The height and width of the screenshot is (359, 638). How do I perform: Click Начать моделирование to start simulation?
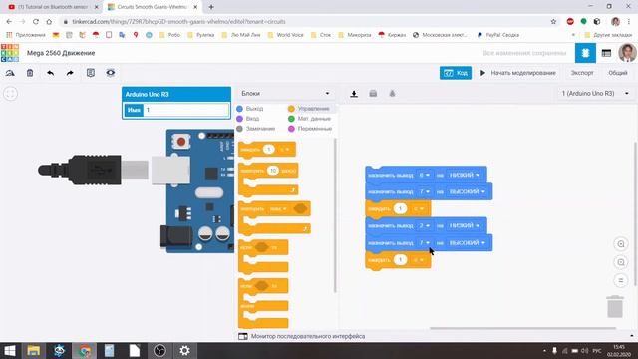[518, 73]
